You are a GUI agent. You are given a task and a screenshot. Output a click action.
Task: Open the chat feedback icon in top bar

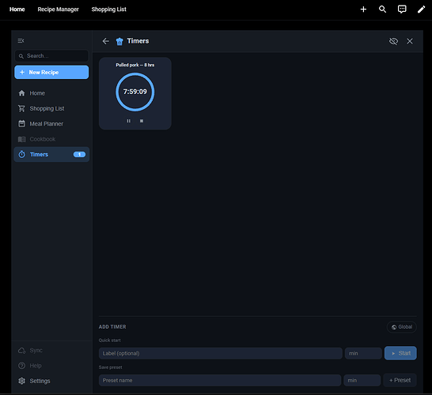click(402, 9)
